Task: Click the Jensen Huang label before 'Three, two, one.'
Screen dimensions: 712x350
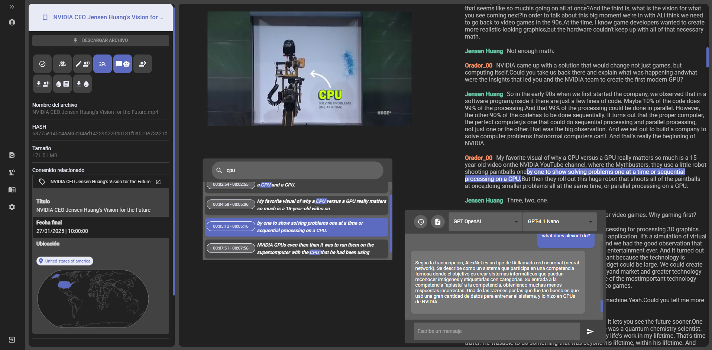Action: pyautogui.click(x=484, y=201)
